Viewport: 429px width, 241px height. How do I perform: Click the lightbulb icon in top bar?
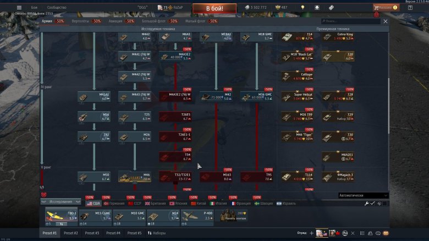(x=302, y=8)
